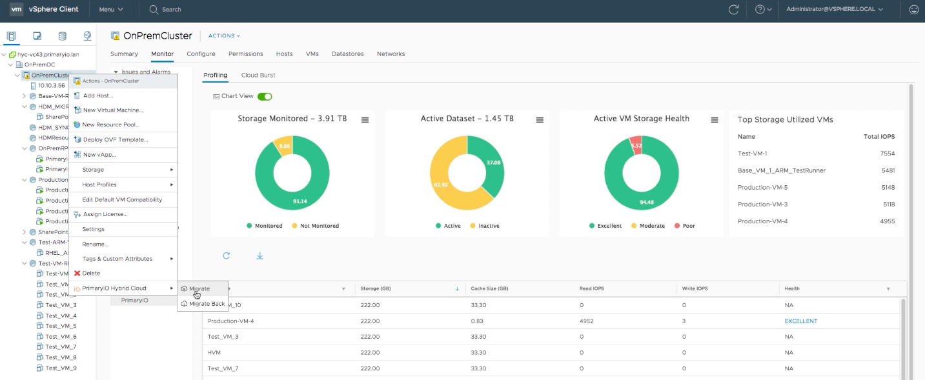
Task: Collapse the OnPremDC tree node
Action: click(11, 65)
